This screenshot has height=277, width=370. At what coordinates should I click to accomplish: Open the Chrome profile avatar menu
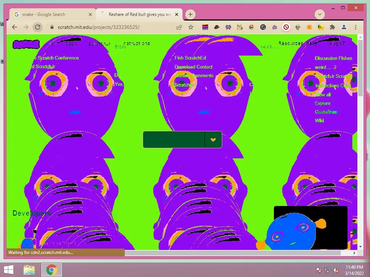[x=344, y=27]
